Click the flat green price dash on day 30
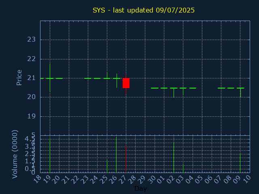259x194 pixels. [x=155, y=88]
